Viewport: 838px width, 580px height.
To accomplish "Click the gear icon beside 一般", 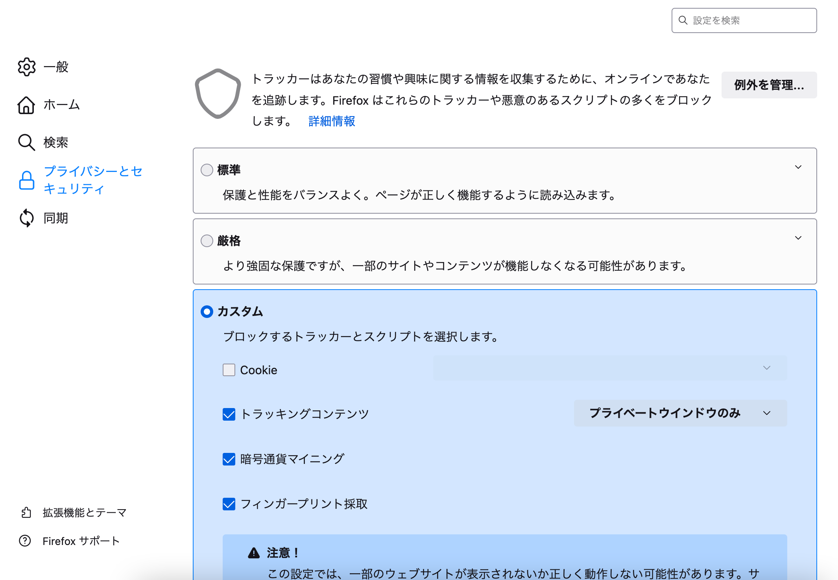I will (x=27, y=67).
